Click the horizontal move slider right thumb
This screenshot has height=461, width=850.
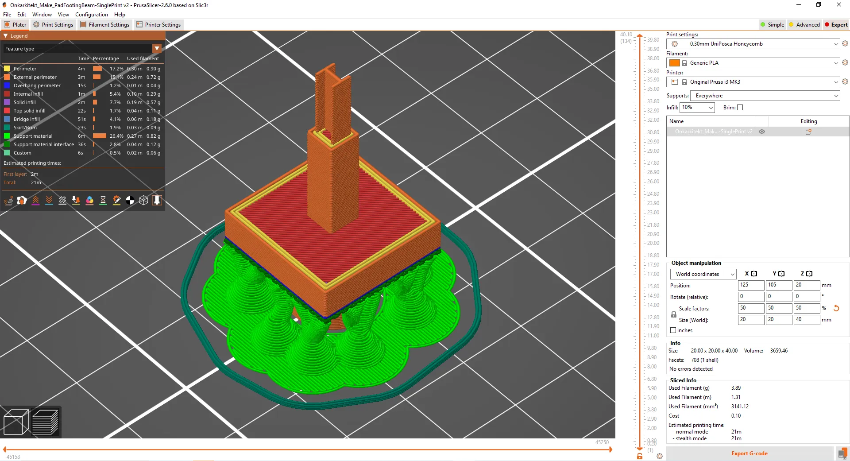point(610,449)
